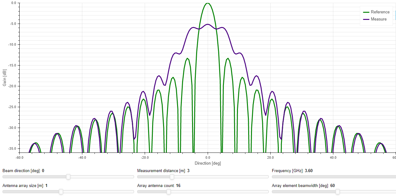Click the 0.0 tick label at the top of the y-axis
Image resolution: width=396 pixels, height=196 pixels.
[14, 3]
